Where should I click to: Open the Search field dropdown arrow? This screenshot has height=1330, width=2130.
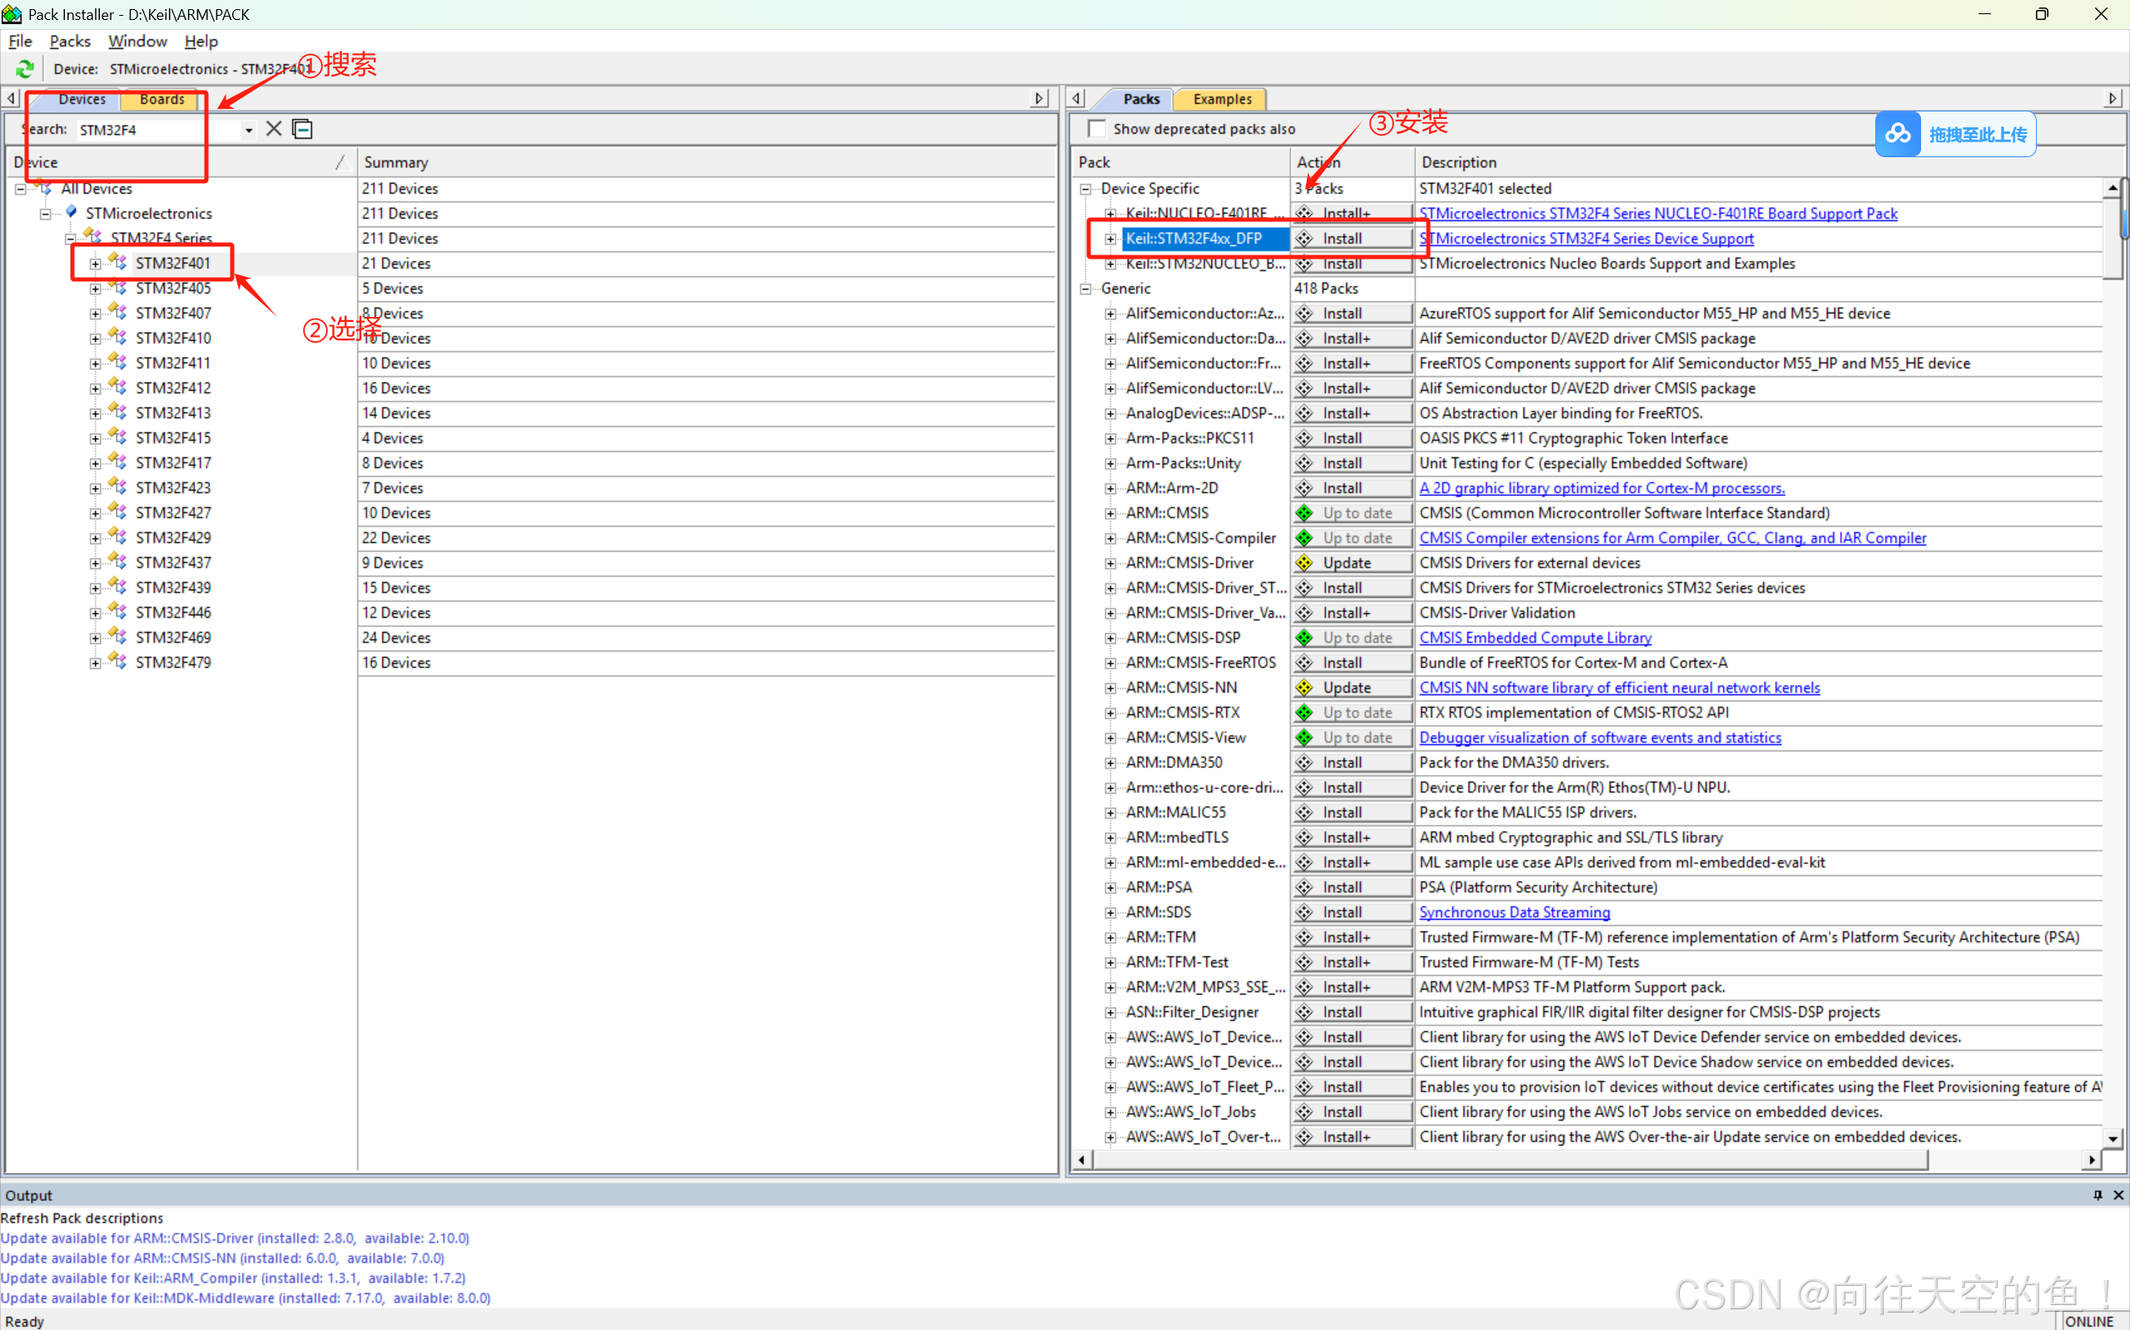pyautogui.click(x=249, y=131)
